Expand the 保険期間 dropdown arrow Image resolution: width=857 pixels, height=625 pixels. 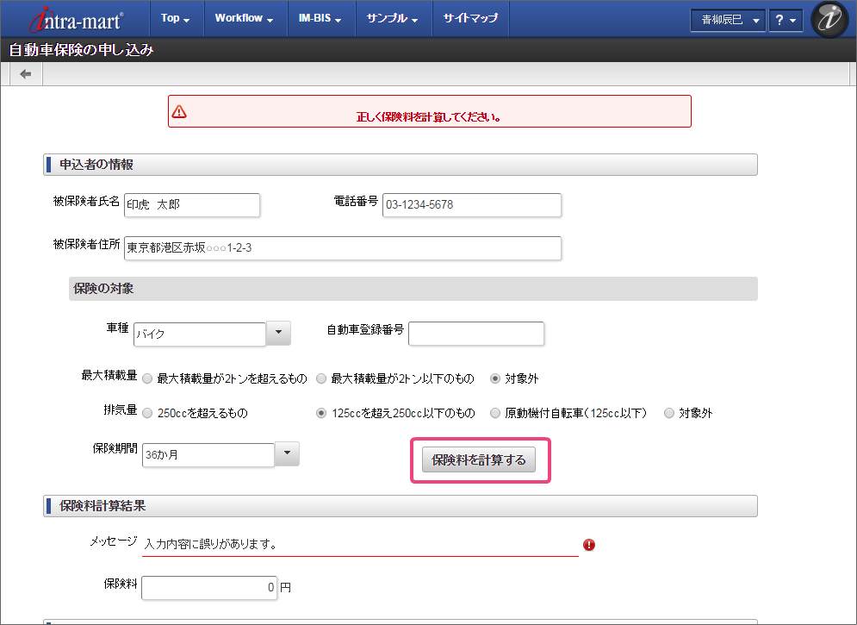click(x=287, y=453)
